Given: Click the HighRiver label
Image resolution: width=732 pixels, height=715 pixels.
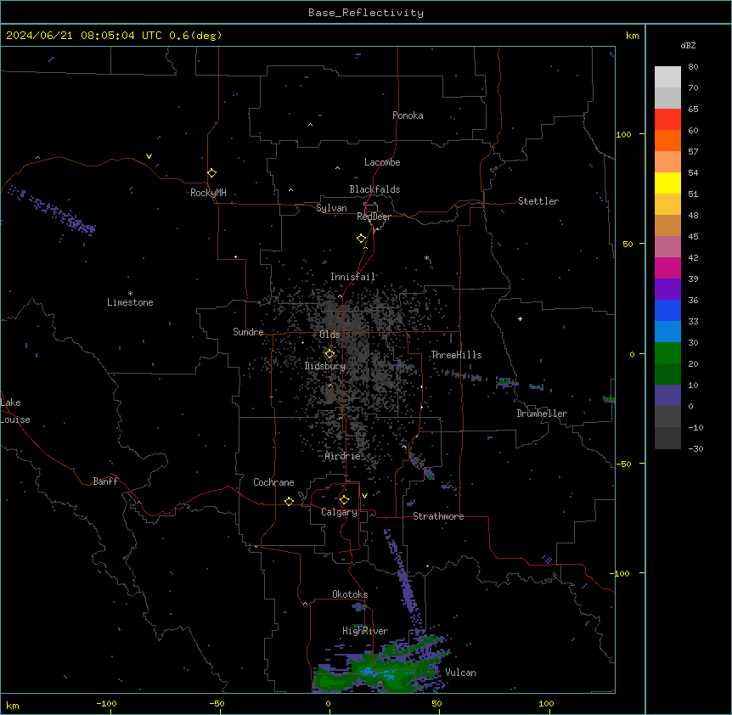Looking at the screenshot, I should pyautogui.click(x=365, y=631).
